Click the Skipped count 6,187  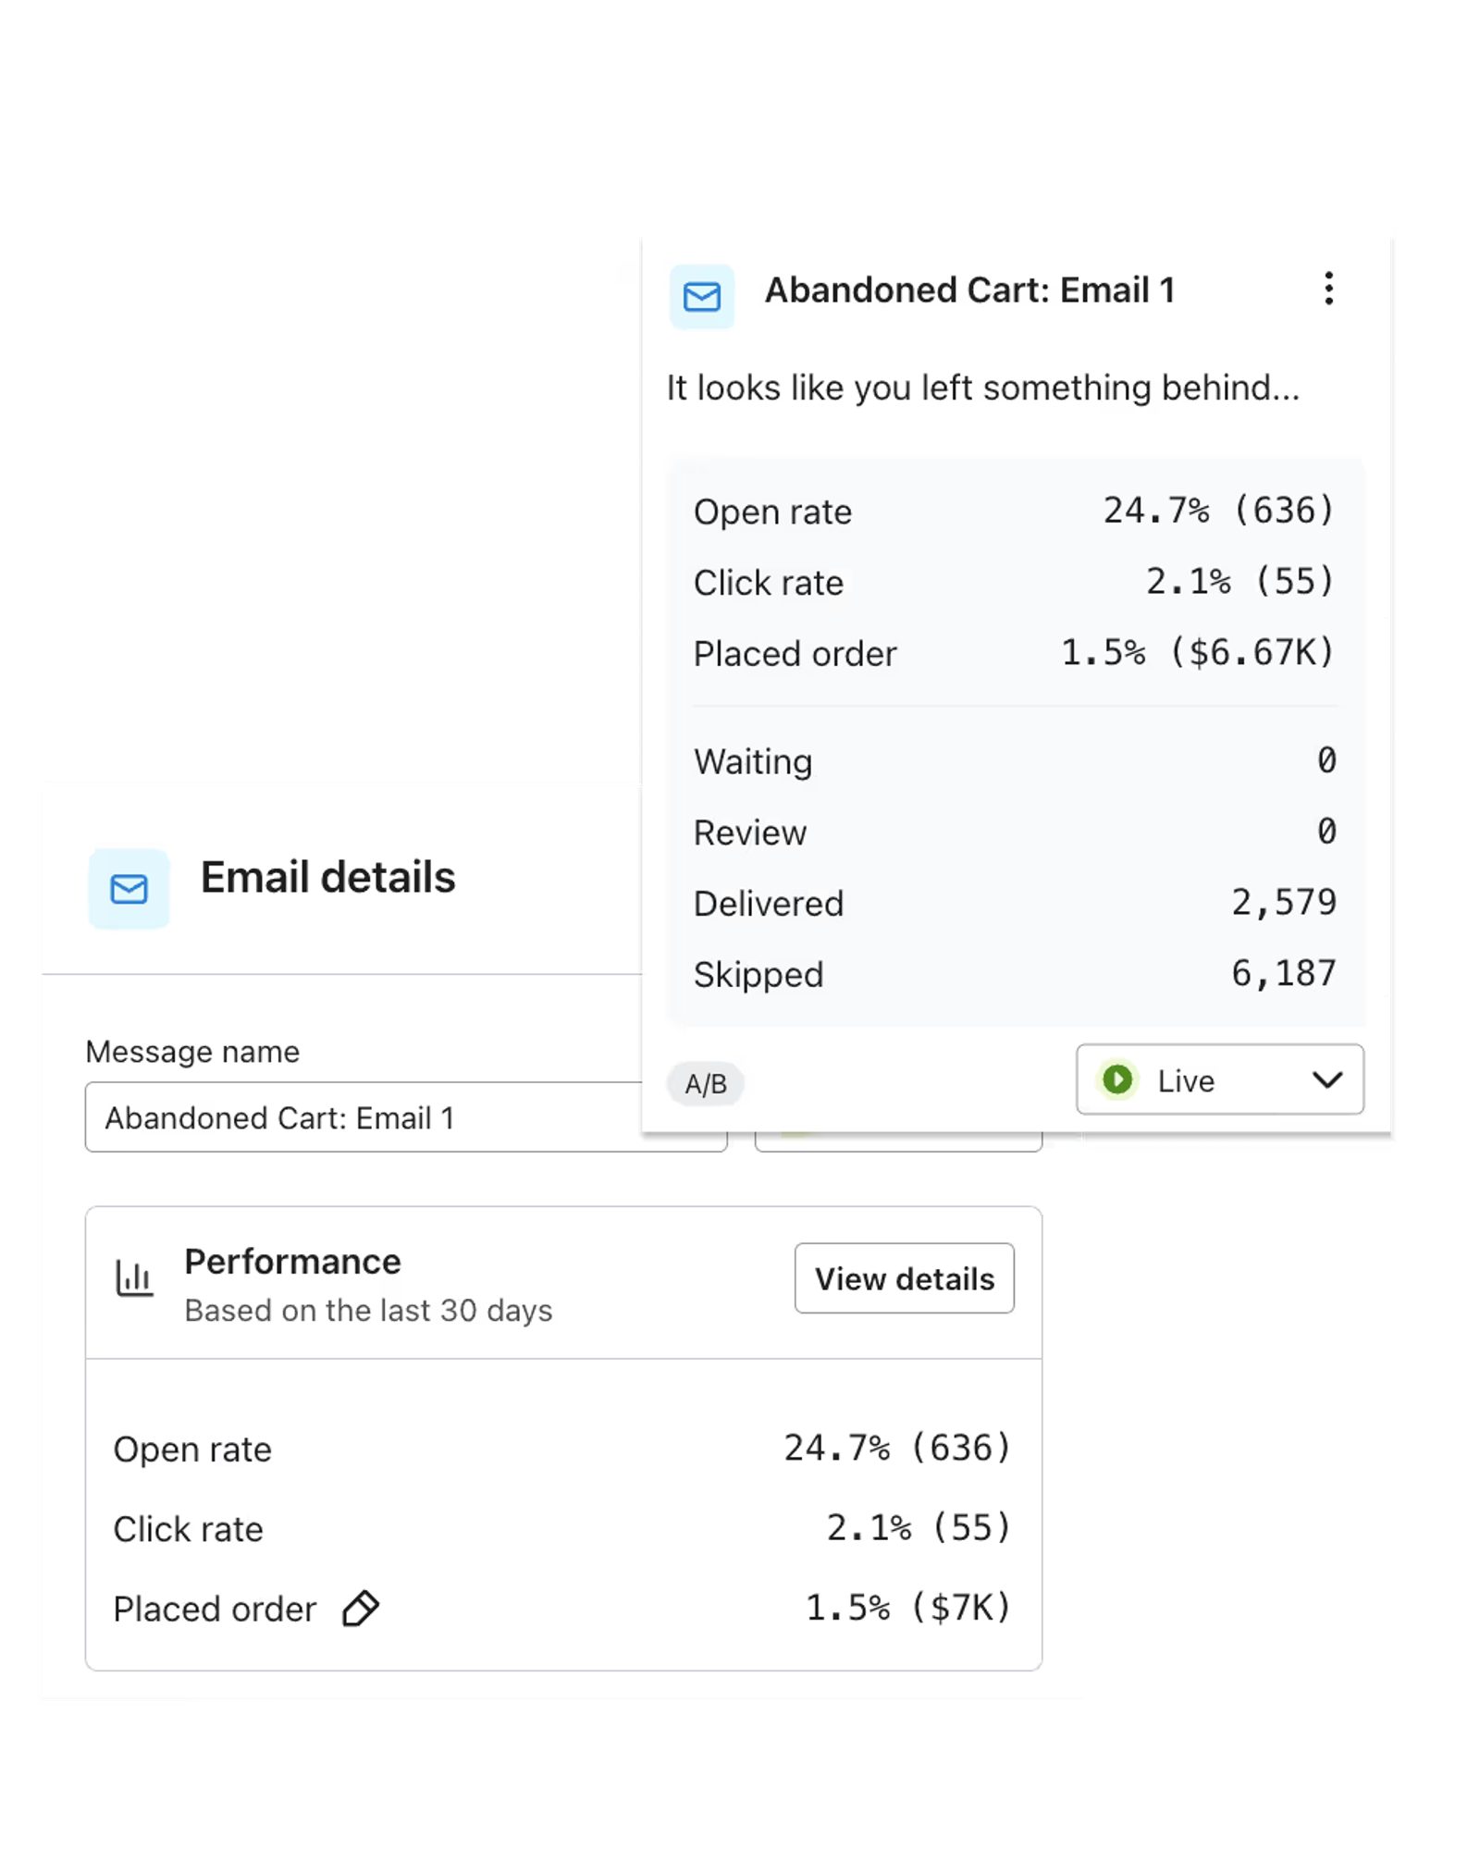click(x=1283, y=973)
